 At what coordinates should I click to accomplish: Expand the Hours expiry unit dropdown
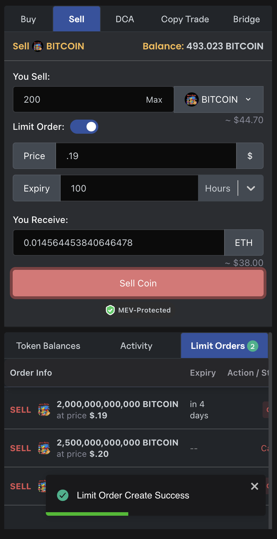tap(251, 188)
